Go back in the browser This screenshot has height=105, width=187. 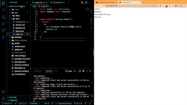coord(96,6)
